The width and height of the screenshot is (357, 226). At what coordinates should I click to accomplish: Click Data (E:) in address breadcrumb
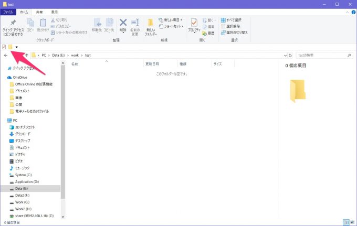click(x=58, y=55)
